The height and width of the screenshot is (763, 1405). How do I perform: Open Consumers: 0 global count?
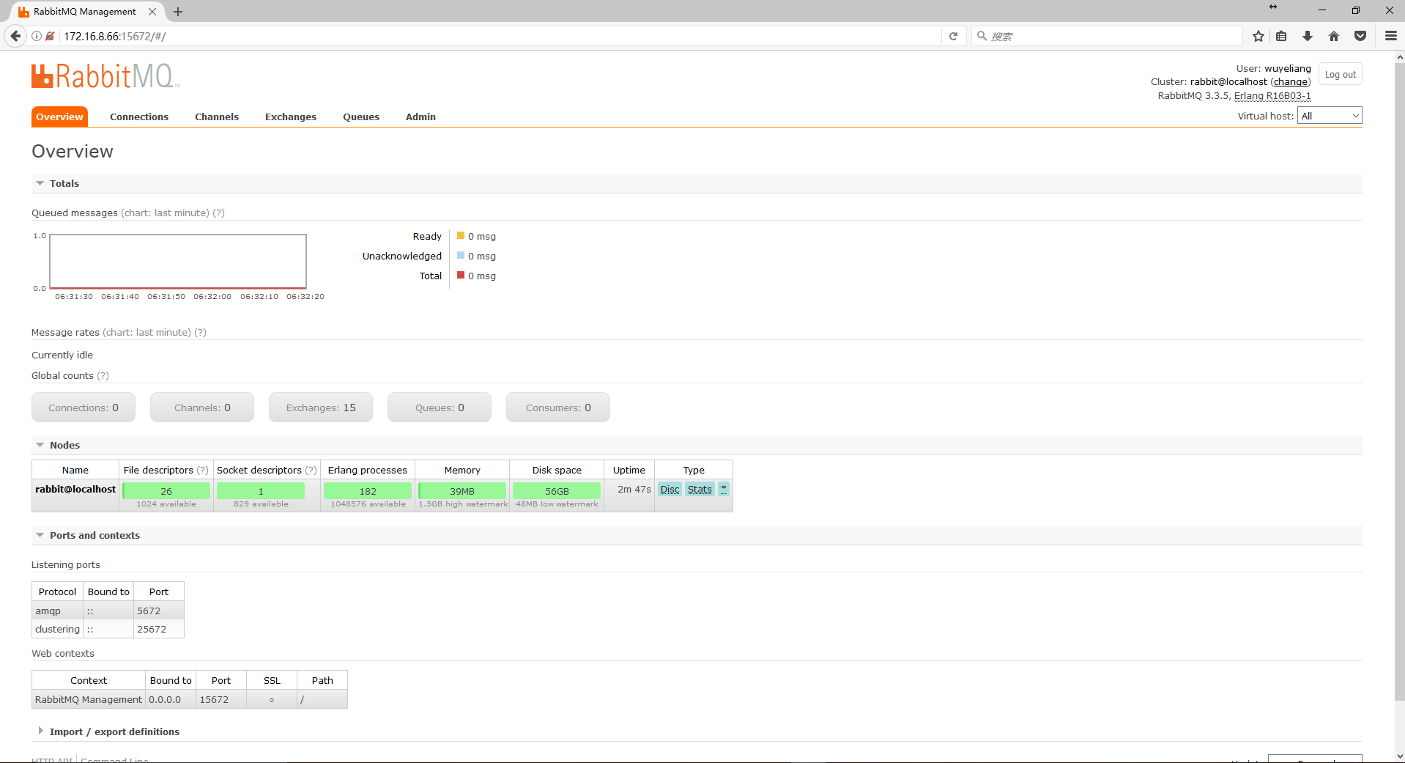558,408
